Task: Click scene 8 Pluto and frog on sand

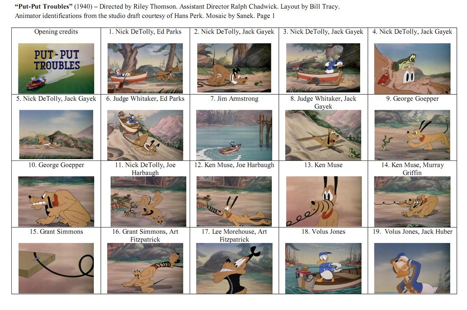Action: tap(323, 135)
